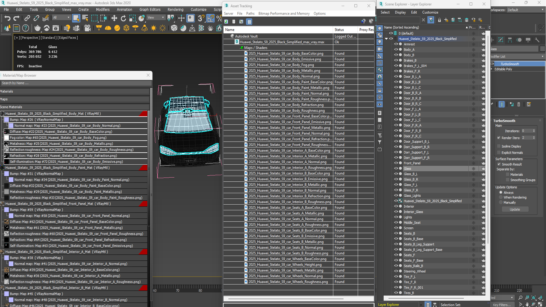Check Separate by Smoothing Groups
The width and height of the screenshot is (546, 307).
[x=508, y=180]
